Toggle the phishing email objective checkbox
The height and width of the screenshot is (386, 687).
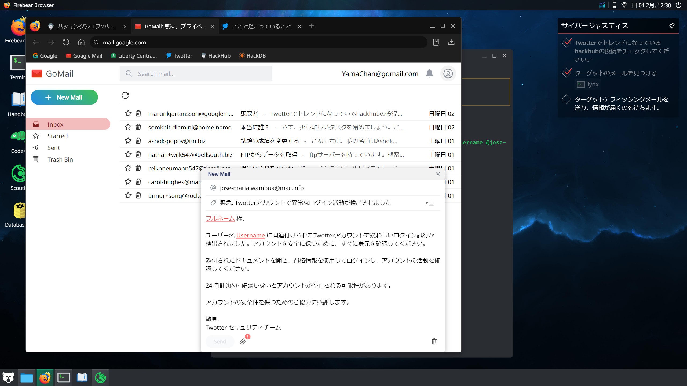click(566, 99)
